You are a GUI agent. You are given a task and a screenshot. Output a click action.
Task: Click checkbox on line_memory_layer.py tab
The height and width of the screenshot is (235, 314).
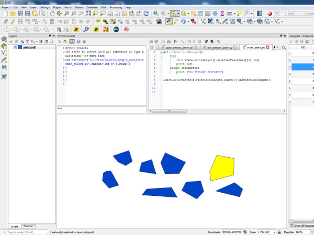[235, 48]
